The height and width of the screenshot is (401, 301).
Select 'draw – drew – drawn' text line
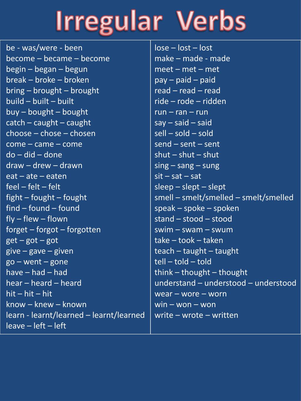point(44,165)
